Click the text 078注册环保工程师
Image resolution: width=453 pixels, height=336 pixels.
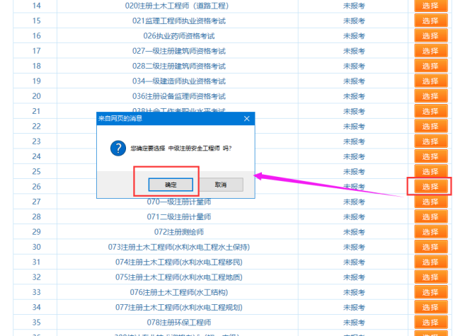179,323
